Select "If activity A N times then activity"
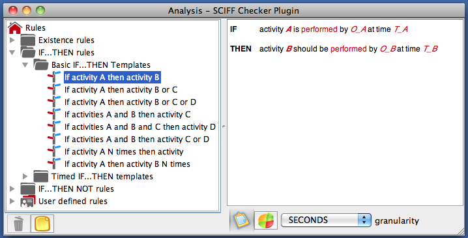Viewport: 468px width, 238px height. pos(124,152)
